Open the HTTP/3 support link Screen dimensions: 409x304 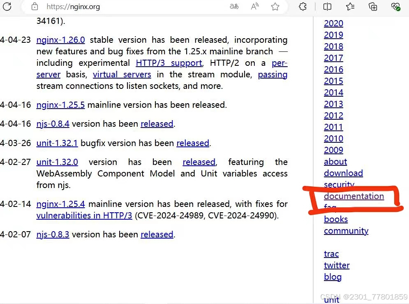(x=169, y=63)
